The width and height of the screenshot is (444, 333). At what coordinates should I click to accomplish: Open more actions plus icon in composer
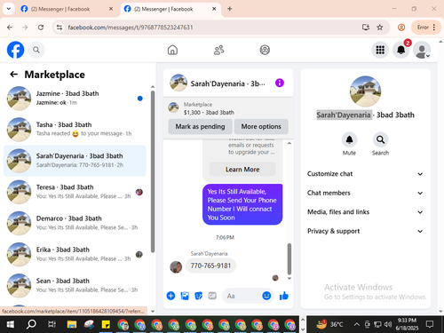tap(170, 296)
